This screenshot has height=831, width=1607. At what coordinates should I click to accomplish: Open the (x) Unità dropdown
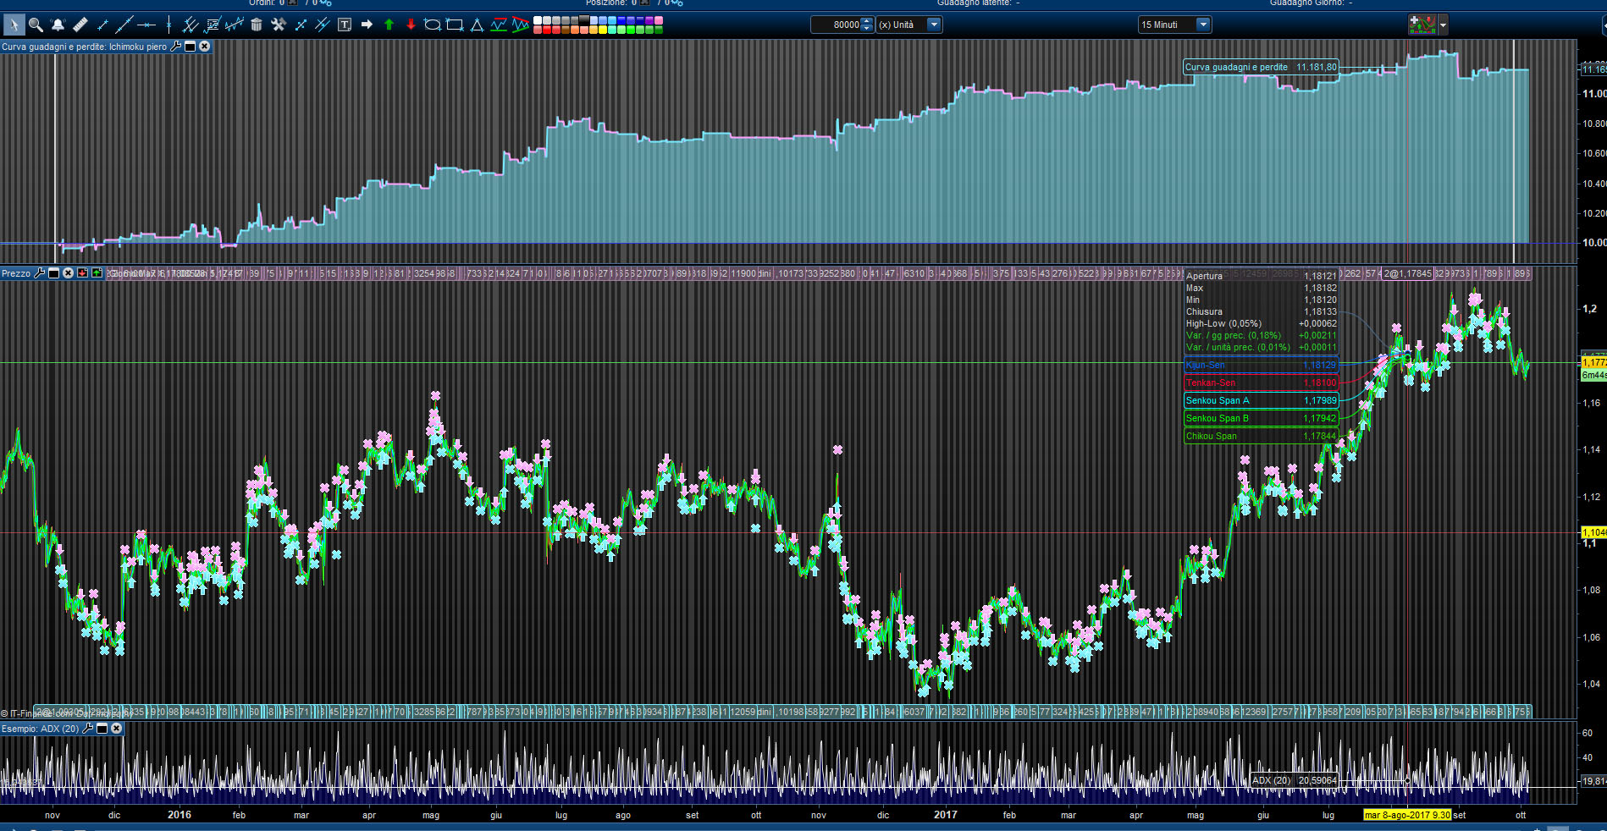(x=934, y=25)
